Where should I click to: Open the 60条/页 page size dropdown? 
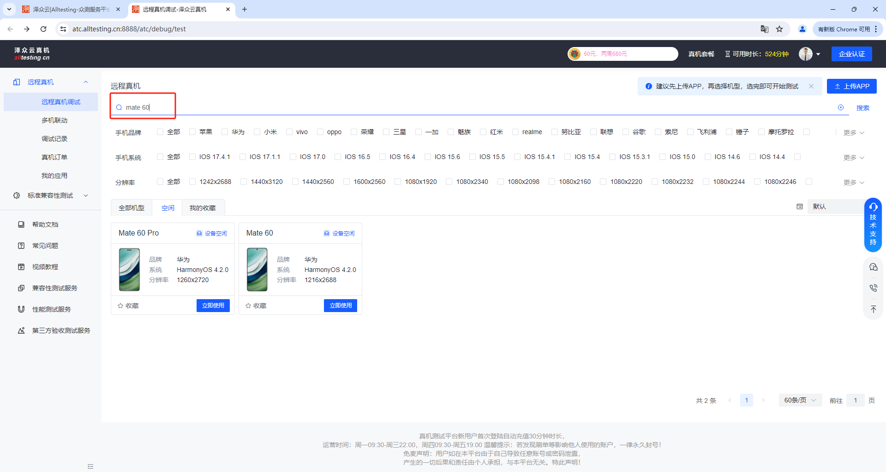coord(800,400)
